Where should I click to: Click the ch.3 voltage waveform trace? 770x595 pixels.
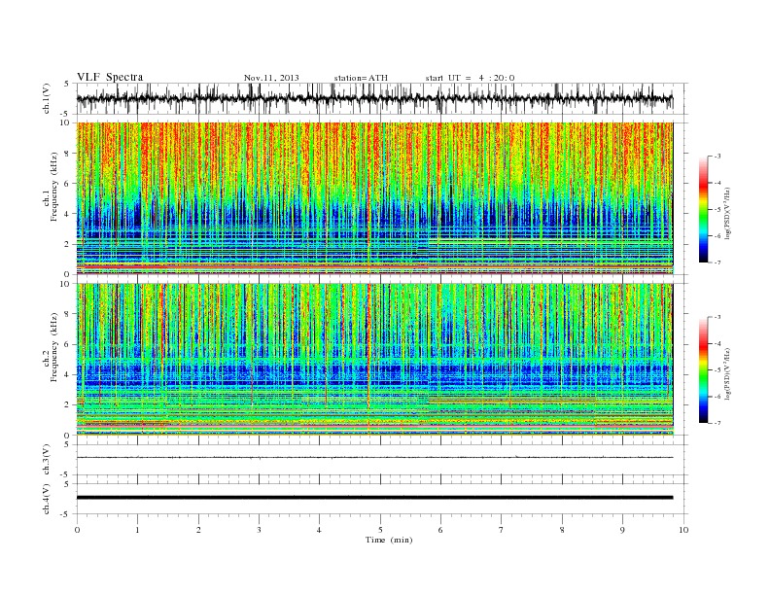click(374, 458)
